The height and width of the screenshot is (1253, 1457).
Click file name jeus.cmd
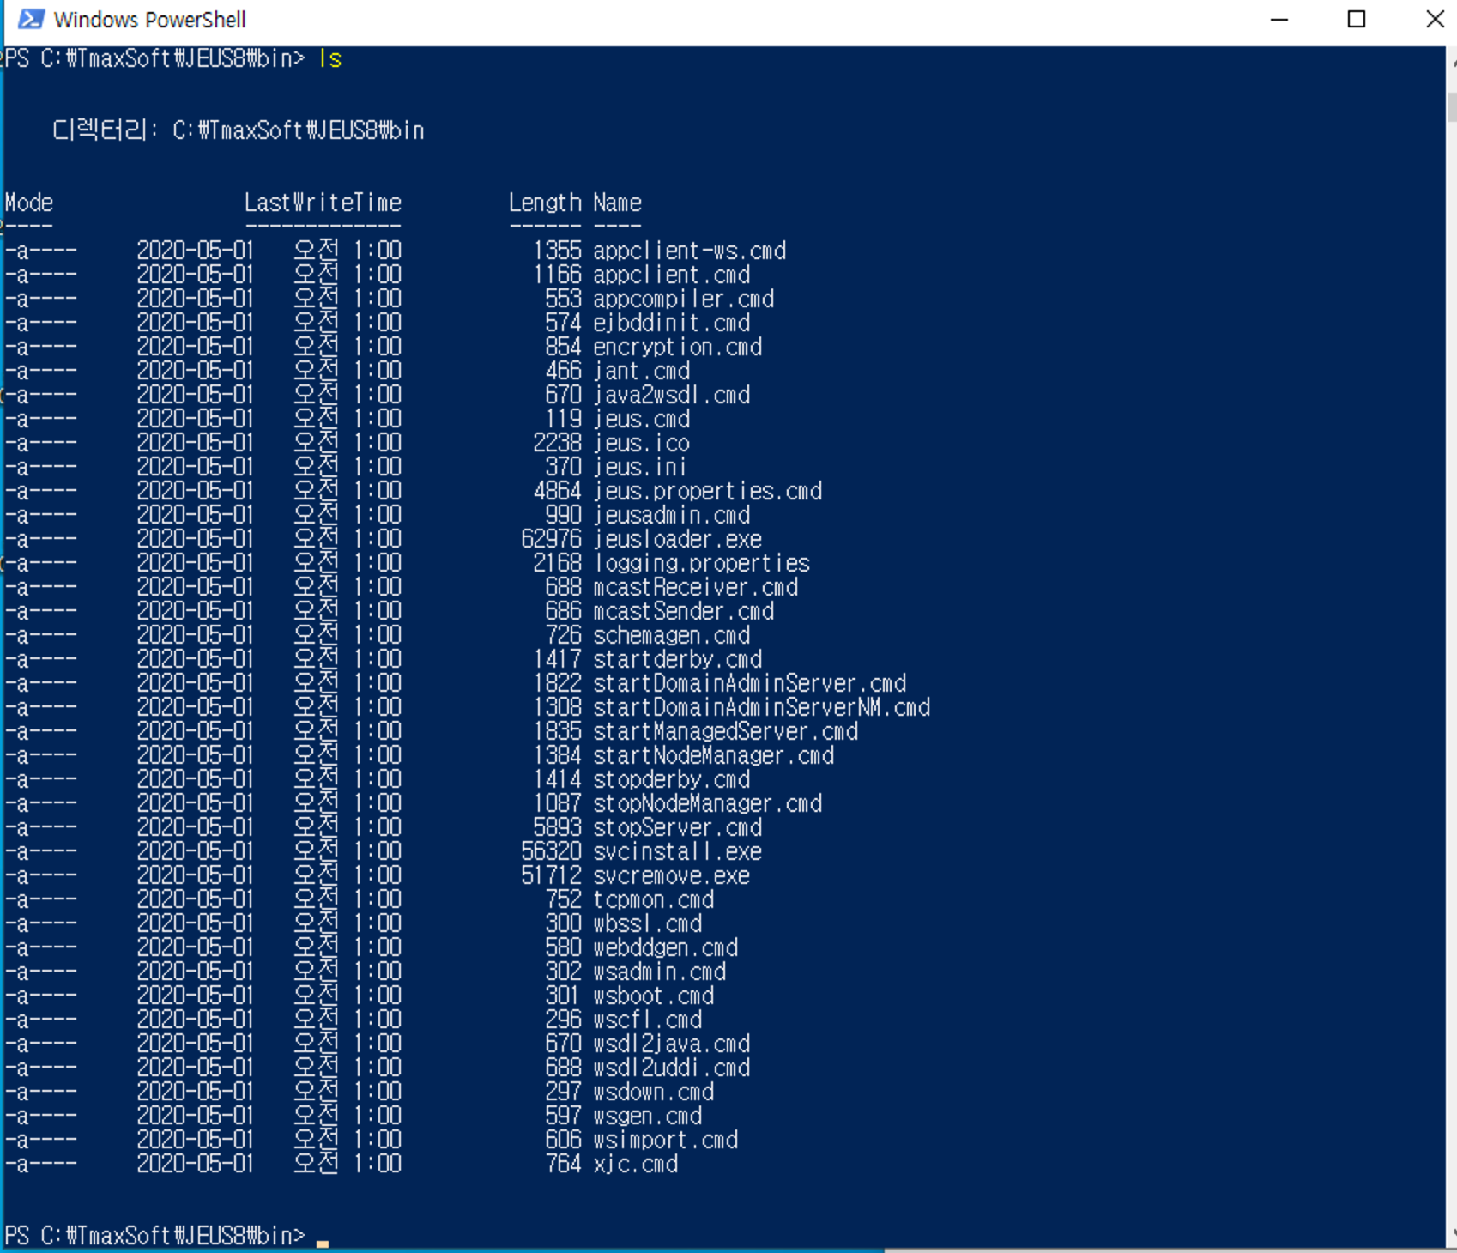pyautogui.click(x=642, y=419)
